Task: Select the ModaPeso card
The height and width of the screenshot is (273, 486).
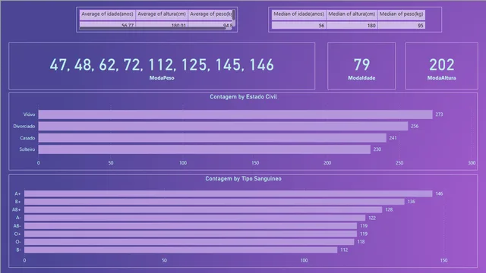Action: [162, 66]
